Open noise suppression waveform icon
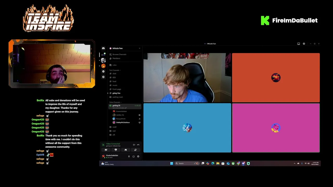 coord(134,145)
